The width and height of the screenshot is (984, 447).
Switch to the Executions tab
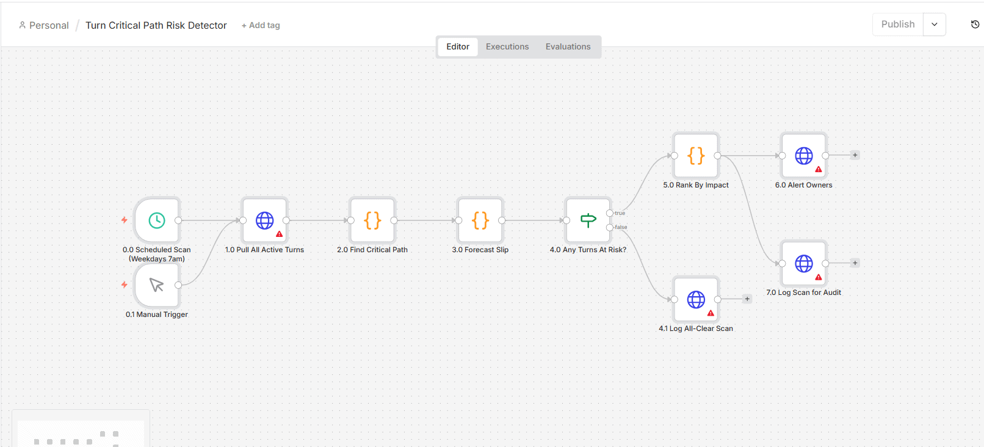(507, 46)
